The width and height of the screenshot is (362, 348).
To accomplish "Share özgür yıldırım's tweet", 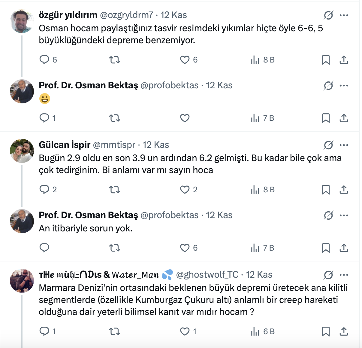I will (344, 60).
